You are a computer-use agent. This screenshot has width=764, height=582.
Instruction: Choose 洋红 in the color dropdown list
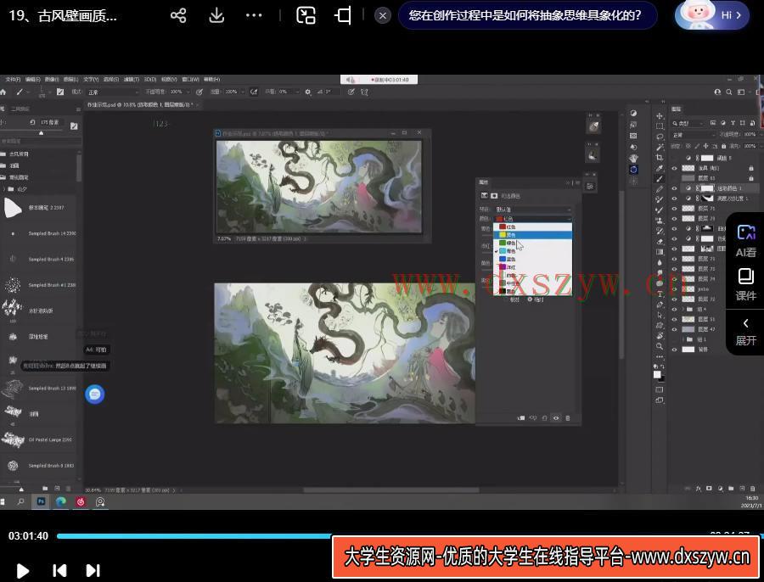[x=532, y=267]
